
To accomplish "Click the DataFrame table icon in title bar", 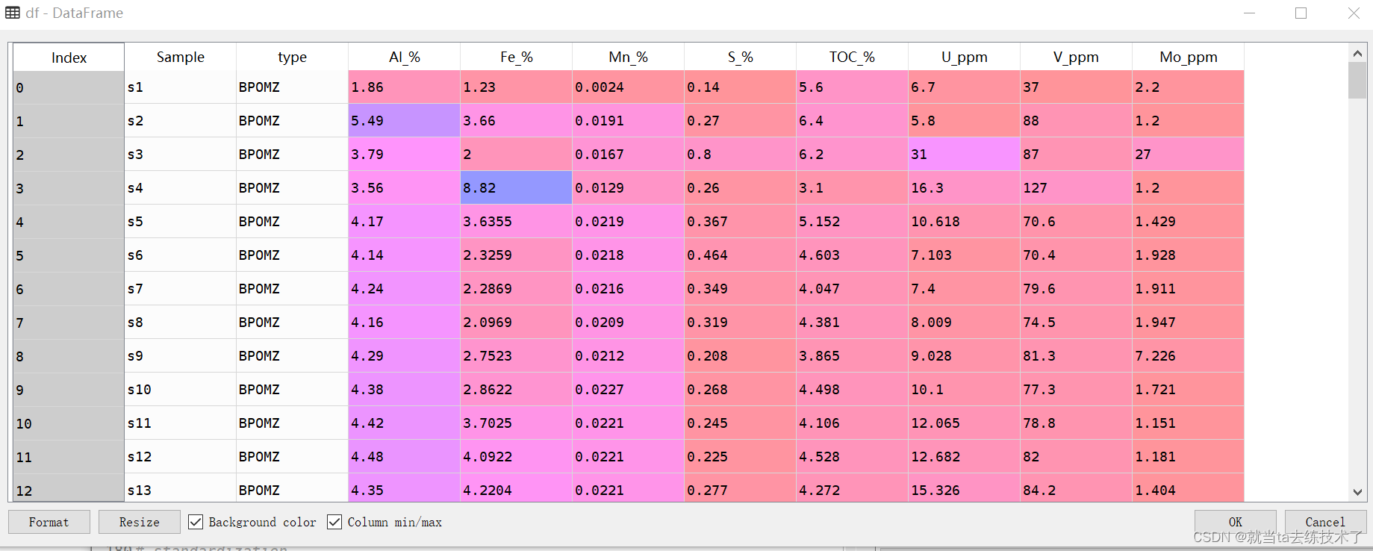I will pyautogui.click(x=13, y=13).
